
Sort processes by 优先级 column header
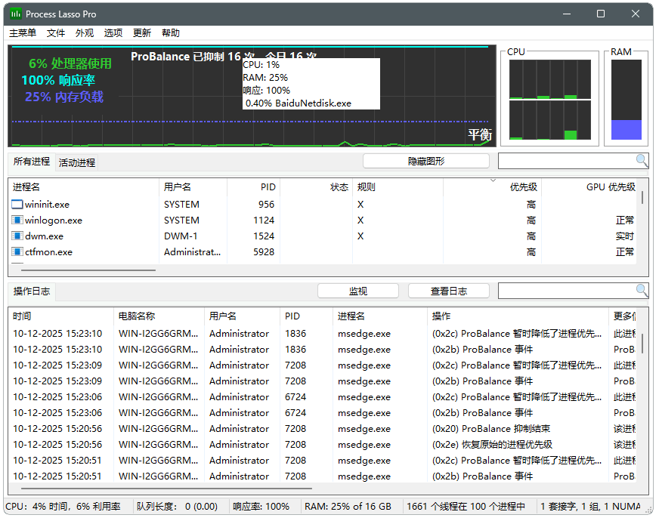(523, 187)
